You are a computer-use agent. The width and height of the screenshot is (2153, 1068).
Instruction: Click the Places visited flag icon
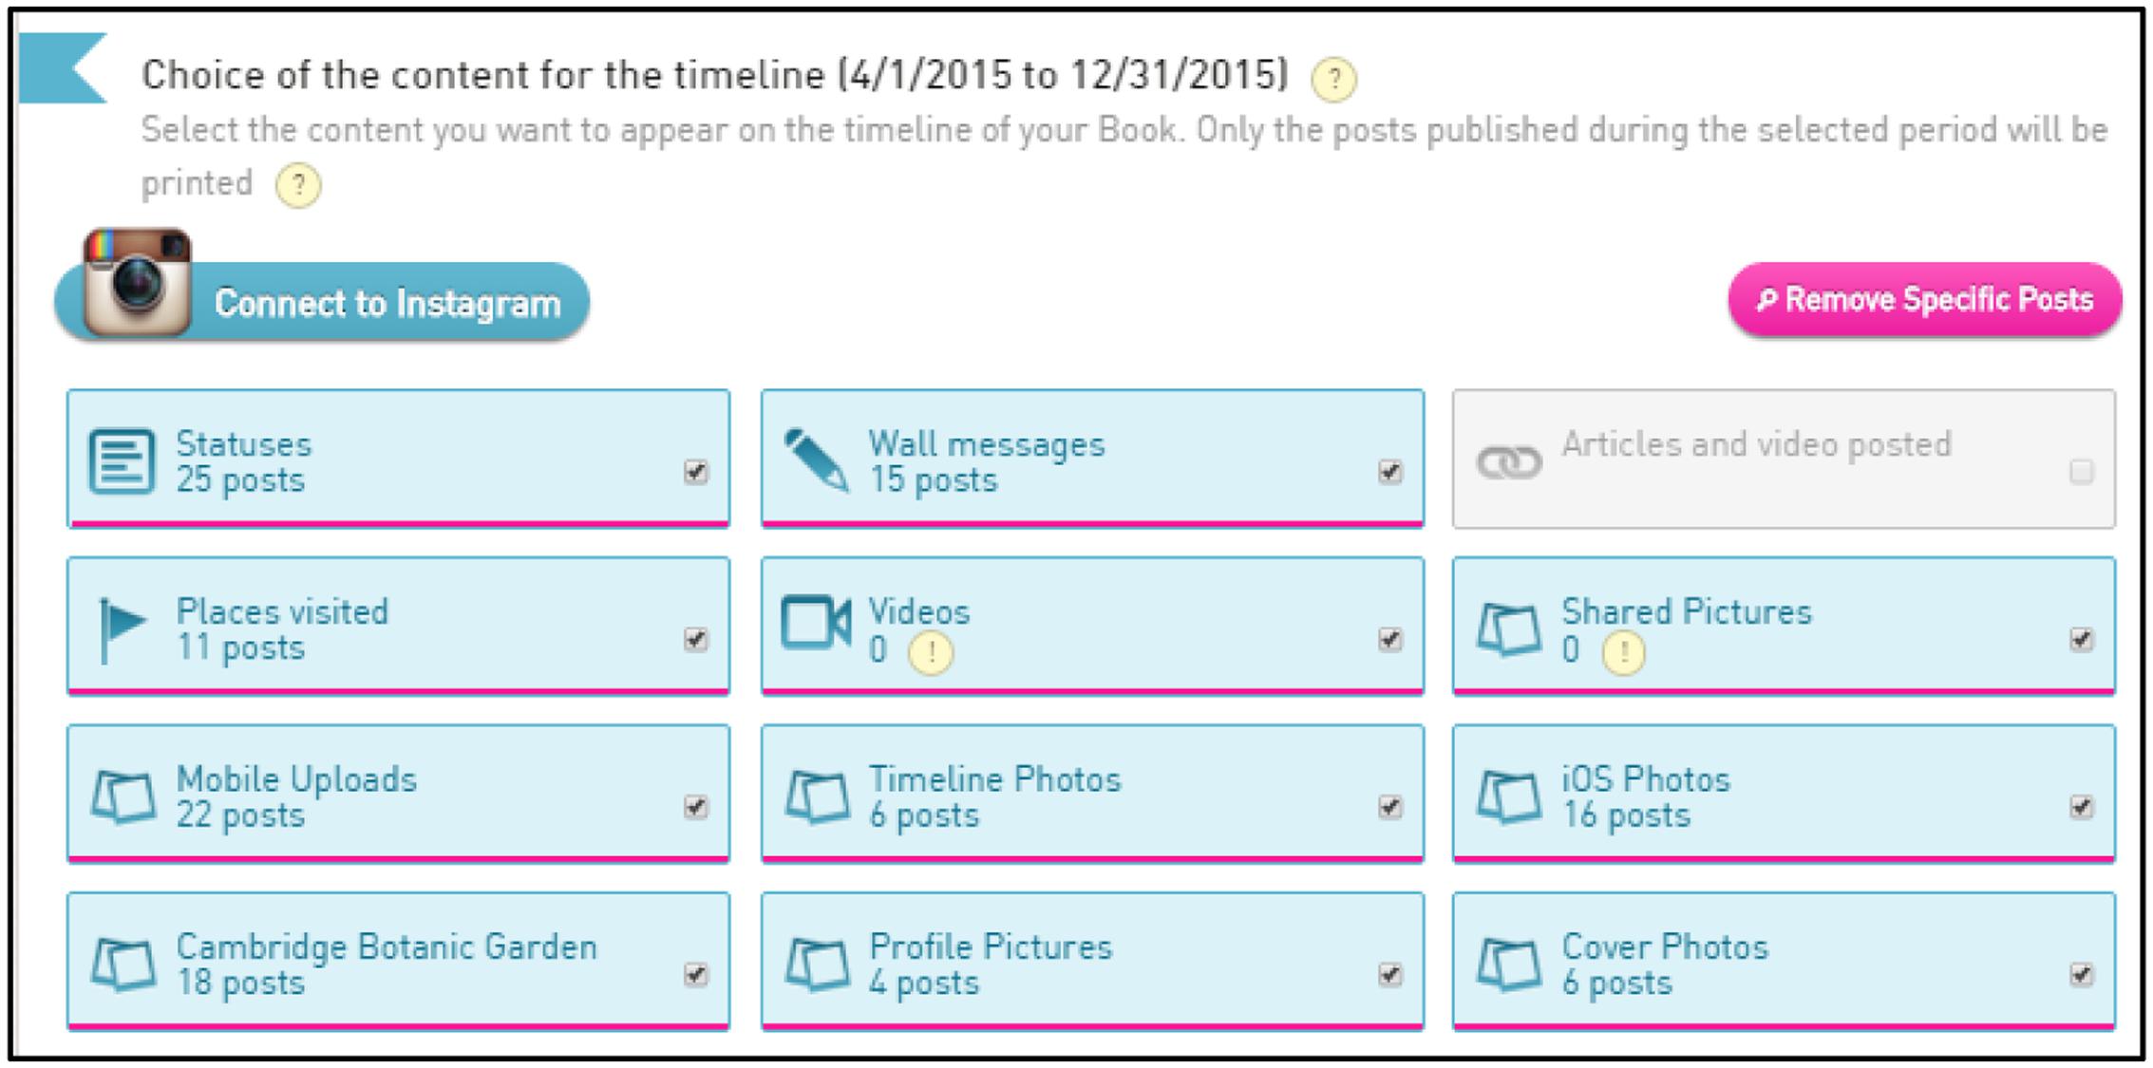(x=122, y=629)
